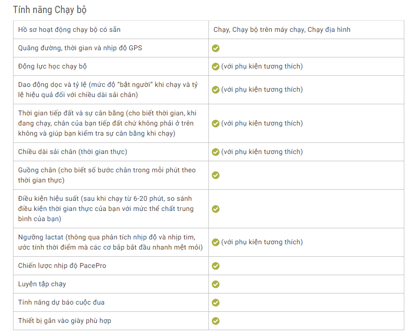The width and height of the screenshot is (413, 335).
Task: Click checkmark for Chiều dài sải chân row
Action: point(216,152)
